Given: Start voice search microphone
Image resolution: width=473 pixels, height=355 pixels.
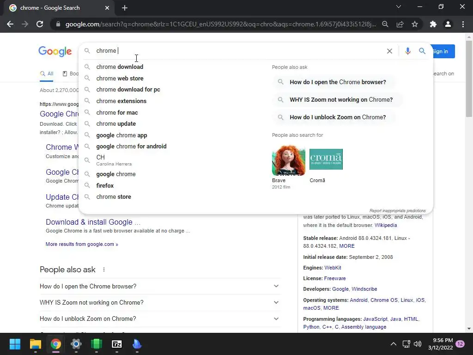Looking at the screenshot, I should click(x=407, y=51).
